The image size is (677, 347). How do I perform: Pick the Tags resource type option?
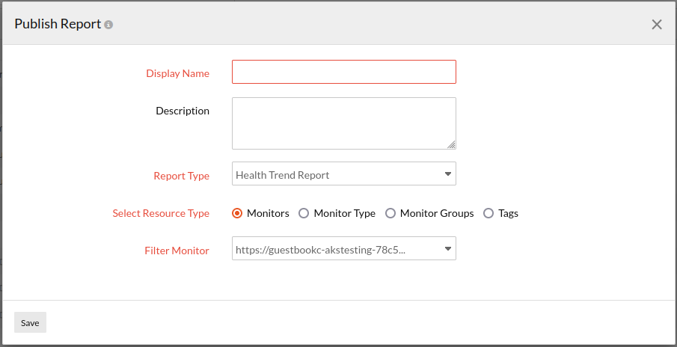pyautogui.click(x=488, y=213)
